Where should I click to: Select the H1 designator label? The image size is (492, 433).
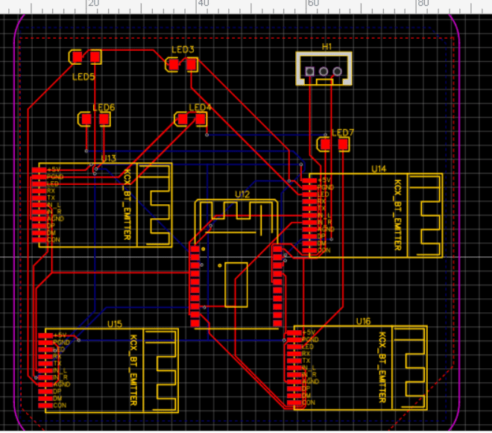[x=327, y=47]
